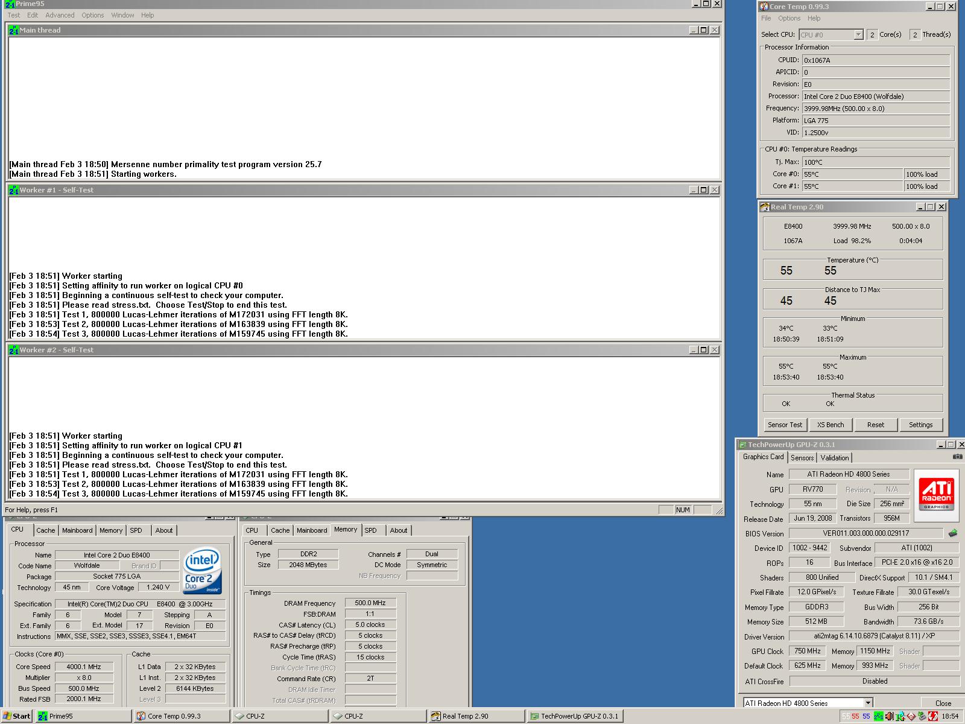
Task: Maximize the Worker #1 Self-Test window
Action: [703, 189]
